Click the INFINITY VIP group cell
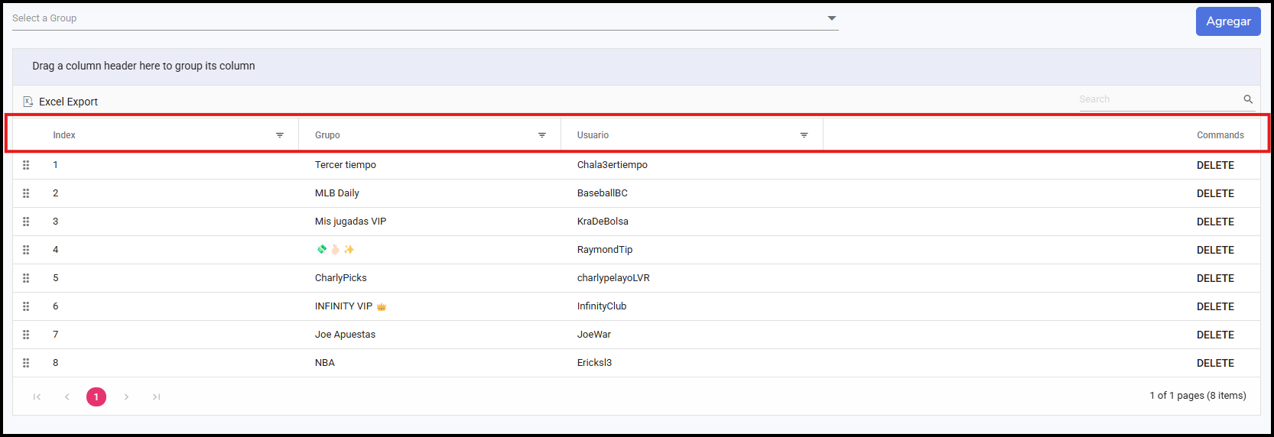 tap(351, 306)
